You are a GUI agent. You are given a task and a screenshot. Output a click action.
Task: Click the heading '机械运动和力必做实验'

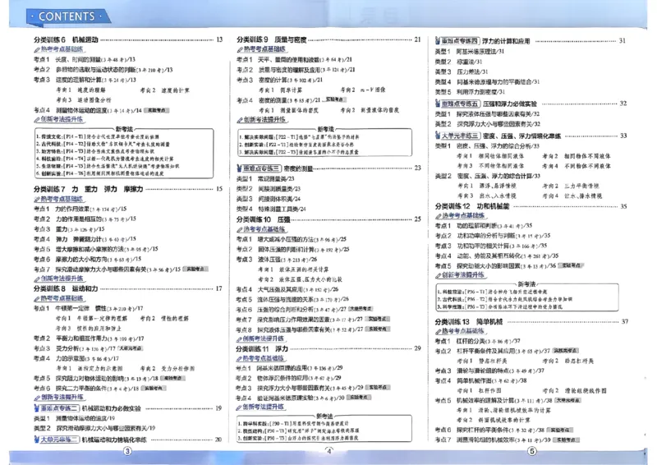[111, 408]
